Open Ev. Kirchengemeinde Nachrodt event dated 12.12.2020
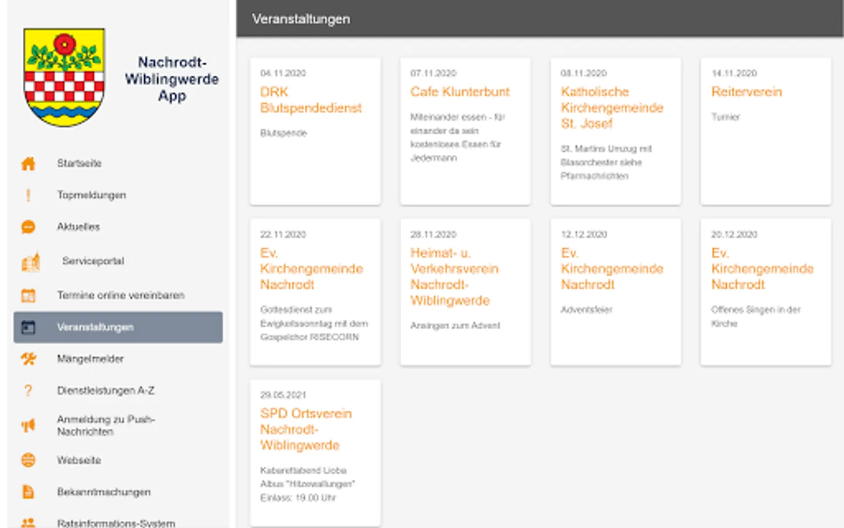 coord(612,269)
